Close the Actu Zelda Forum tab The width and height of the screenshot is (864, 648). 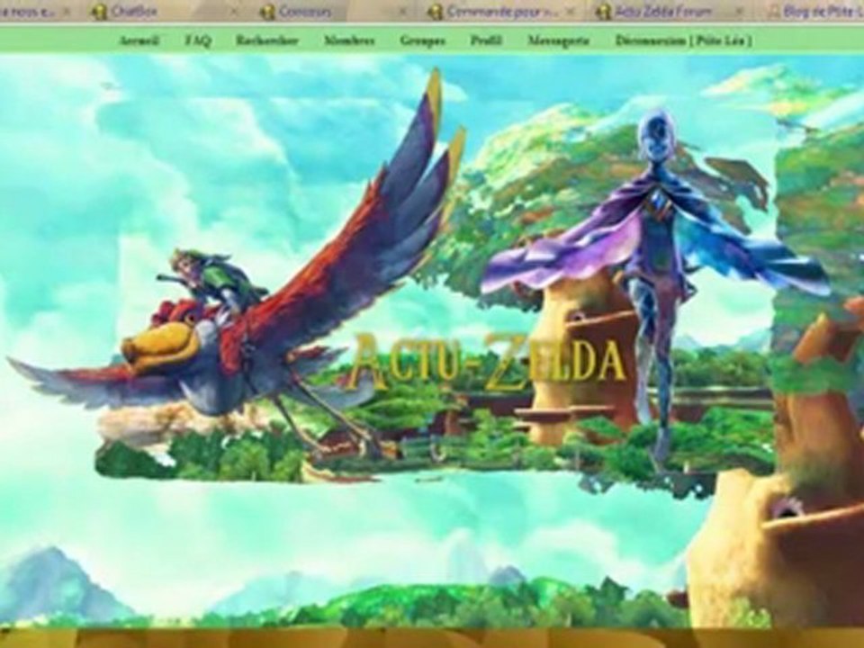(x=740, y=12)
